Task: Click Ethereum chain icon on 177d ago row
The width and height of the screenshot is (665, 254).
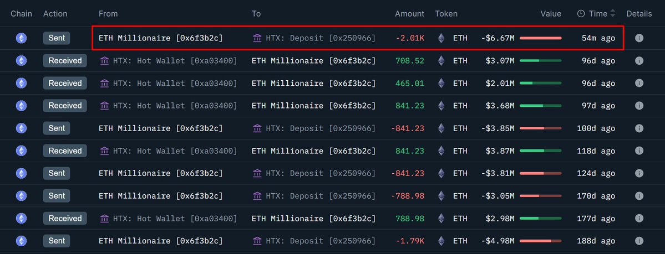Action: (x=21, y=219)
